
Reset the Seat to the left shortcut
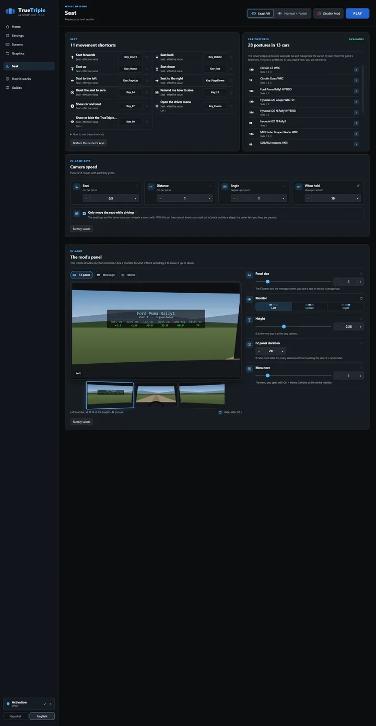pos(147,80)
